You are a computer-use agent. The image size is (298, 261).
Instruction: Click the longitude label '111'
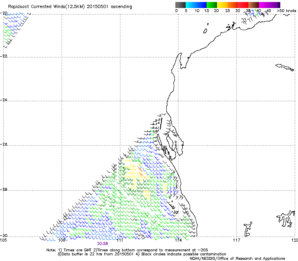[120, 241]
